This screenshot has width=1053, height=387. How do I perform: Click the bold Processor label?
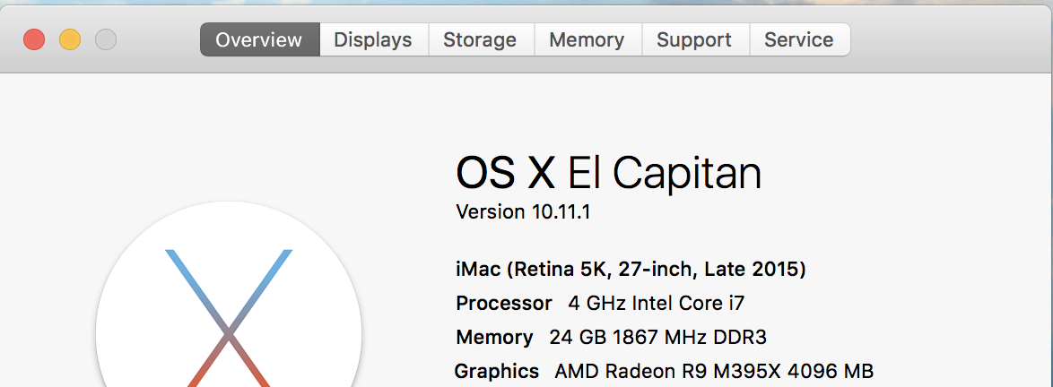503,303
